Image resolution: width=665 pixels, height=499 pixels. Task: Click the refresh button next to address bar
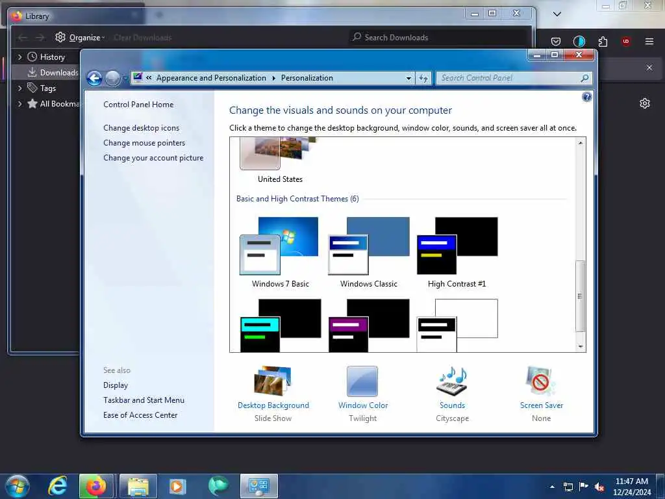pyautogui.click(x=423, y=79)
